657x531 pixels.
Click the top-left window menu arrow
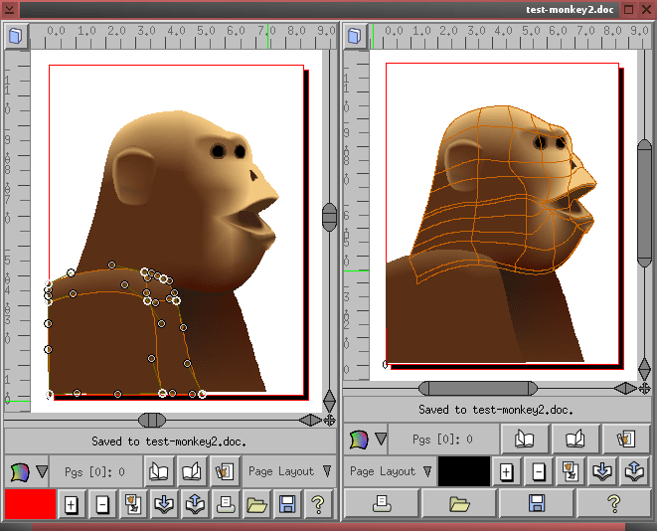tap(9, 9)
